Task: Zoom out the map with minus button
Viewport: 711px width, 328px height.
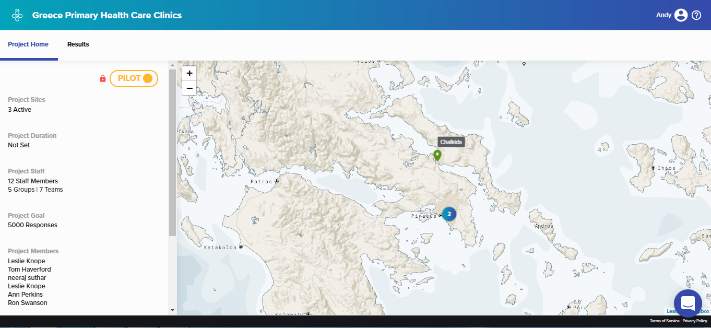Action: pos(189,88)
